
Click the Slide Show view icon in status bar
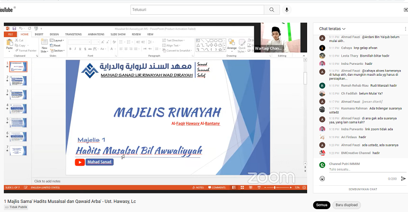(259, 188)
